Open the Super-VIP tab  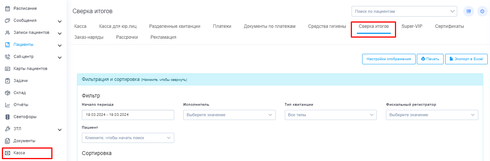click(x=412, y=26)
